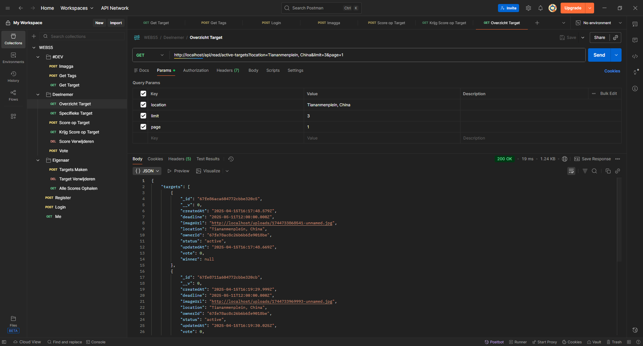Disable the page query parameter
This screenshot has width=643, height=346.
coord(143,127)
